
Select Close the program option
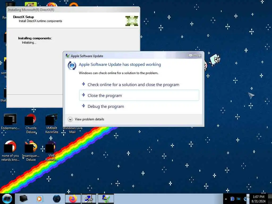(139, 95)
